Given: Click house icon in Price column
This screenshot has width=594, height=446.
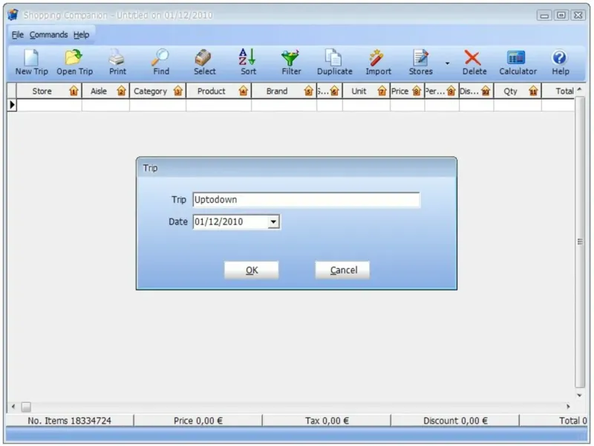Looking at the screenshot, I should pos(417,91).
